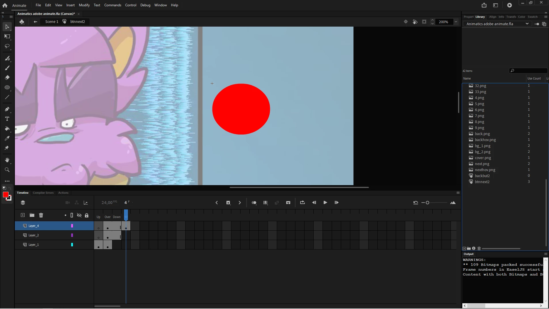This screenshot has height=309, width=549.
Task: Switch to the Actions tab
Action: click(x=63, y=193)
